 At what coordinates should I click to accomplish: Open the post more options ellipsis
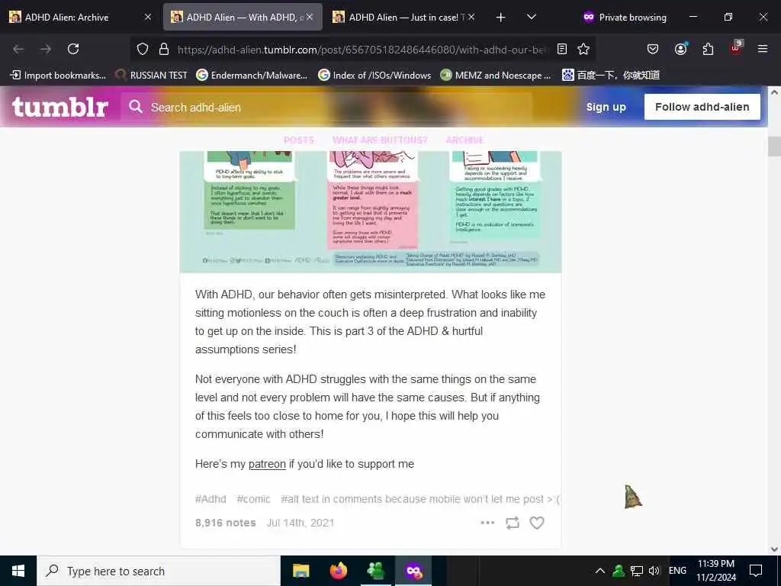click(487, 523)
